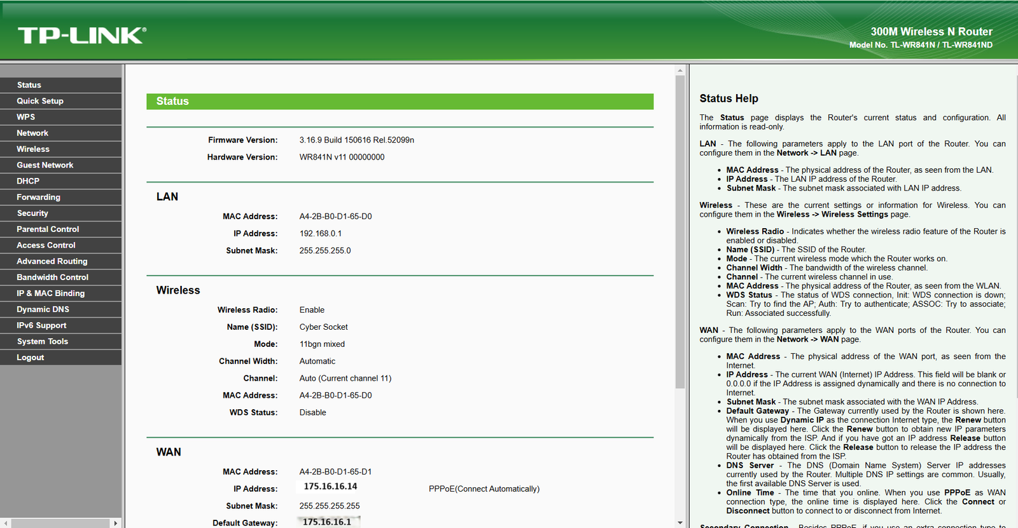Go to Forwarding settings
The width and height of the screenshot is (1018, 528).
pyautogui.click(x=60, y=197)
